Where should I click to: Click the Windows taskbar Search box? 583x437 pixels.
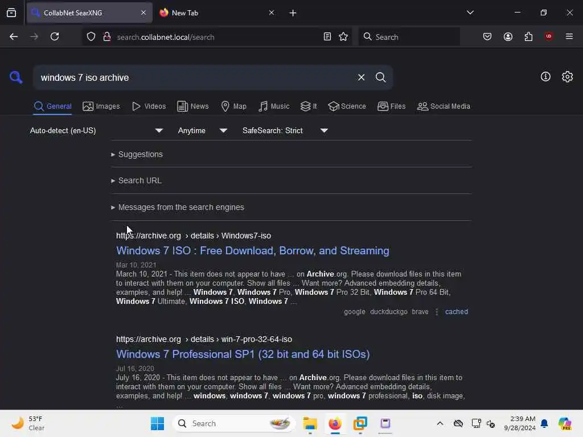233,423
